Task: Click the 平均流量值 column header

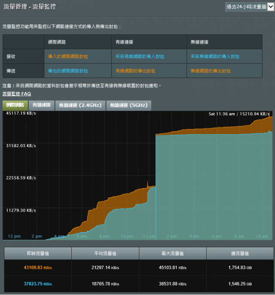Action: [105, 253]
